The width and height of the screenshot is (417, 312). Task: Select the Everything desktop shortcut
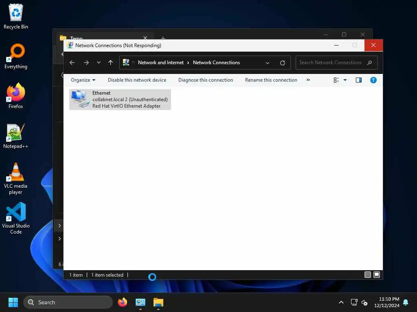coord(16,56)
